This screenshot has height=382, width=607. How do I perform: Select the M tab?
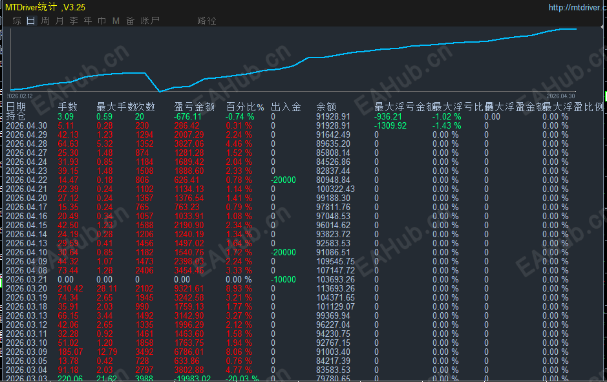(116, 21)
